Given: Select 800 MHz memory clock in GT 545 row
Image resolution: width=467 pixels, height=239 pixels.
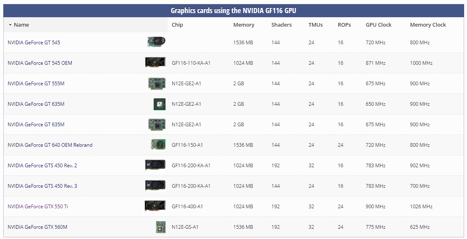Looking at the screenshot, I should (420, 43).
